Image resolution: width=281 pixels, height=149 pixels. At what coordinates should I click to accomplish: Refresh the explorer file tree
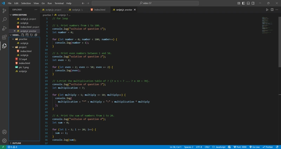31,35
